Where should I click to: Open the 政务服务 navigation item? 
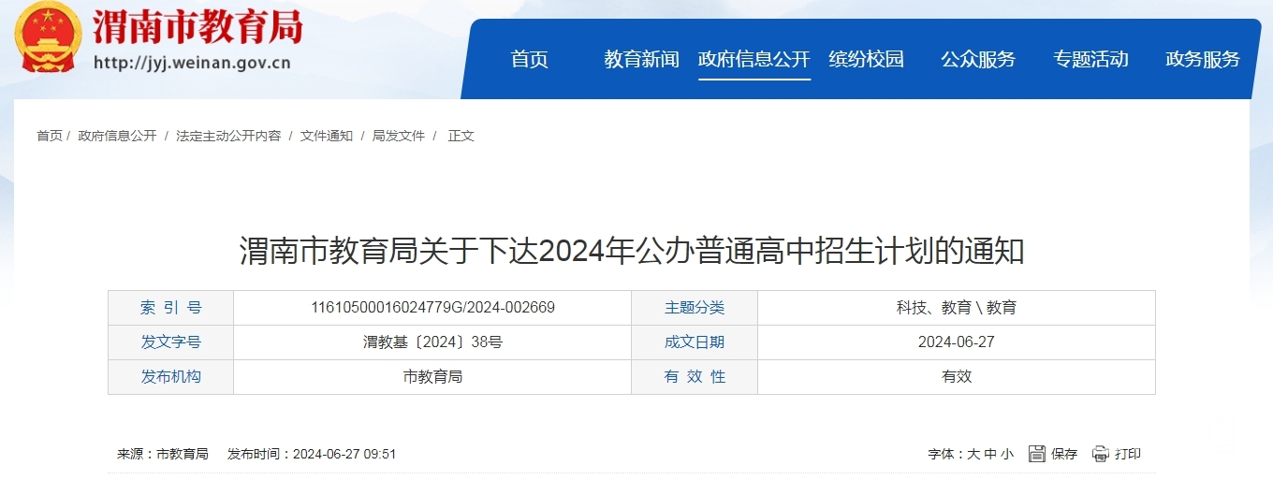[1203, 60]
